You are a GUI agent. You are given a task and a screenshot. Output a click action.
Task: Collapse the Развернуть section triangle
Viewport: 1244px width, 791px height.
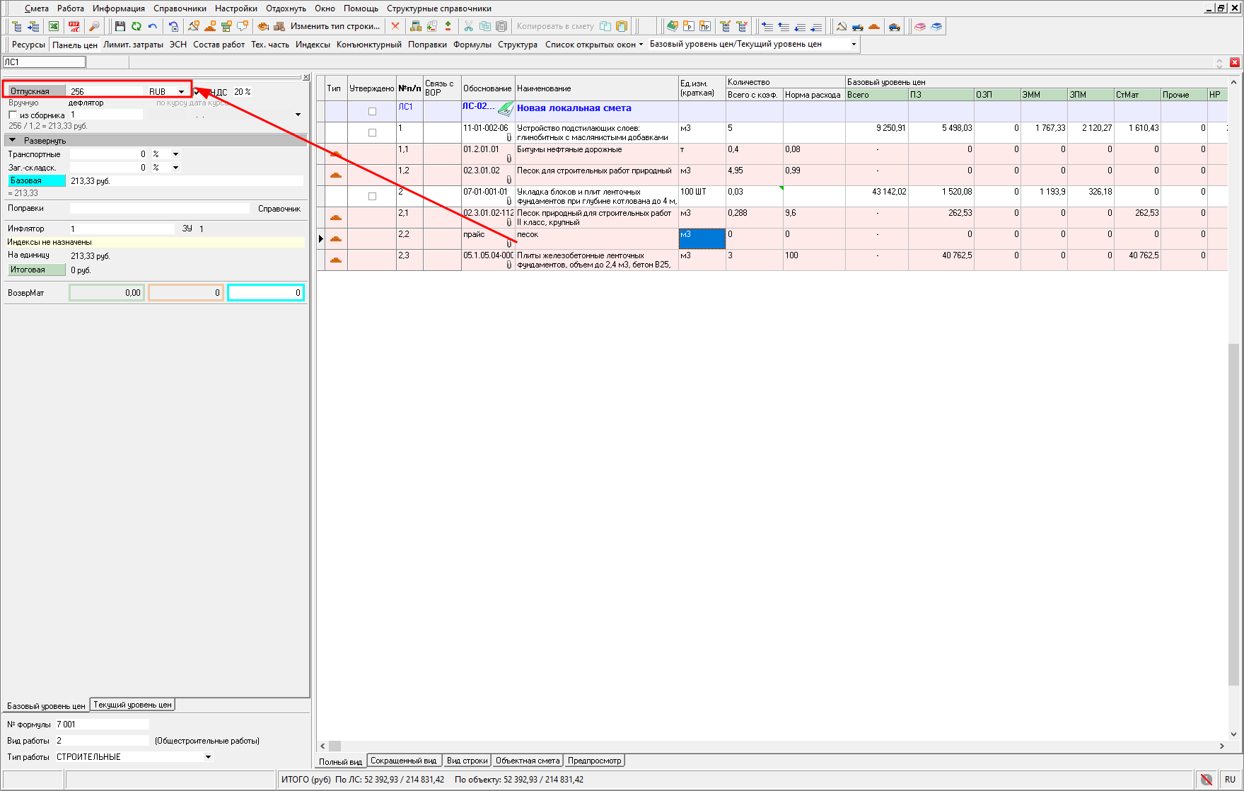[12, 140]
